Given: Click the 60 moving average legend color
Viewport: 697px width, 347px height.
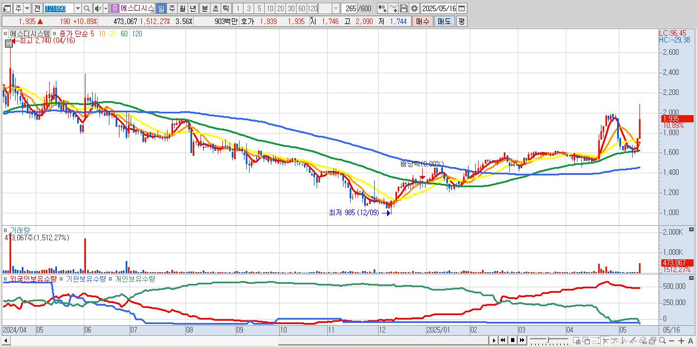Looking at the screenshot, I should [124, 34].
